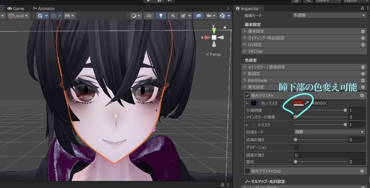
Task: Click the Persp projection label
Action: [215, 54]
